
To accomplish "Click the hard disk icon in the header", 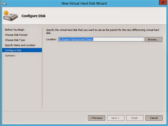I will pos(10,16).
